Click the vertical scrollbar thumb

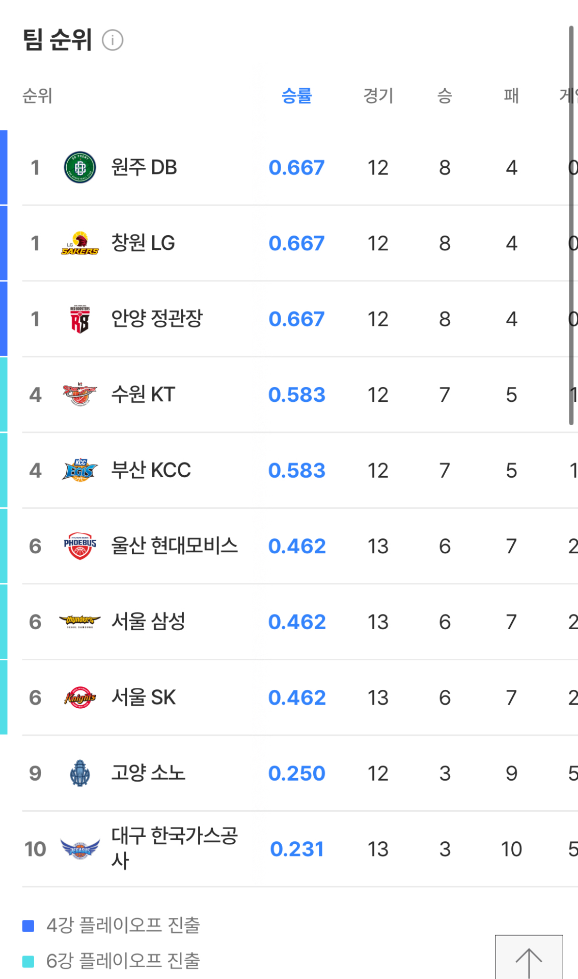tap(571, 224)
